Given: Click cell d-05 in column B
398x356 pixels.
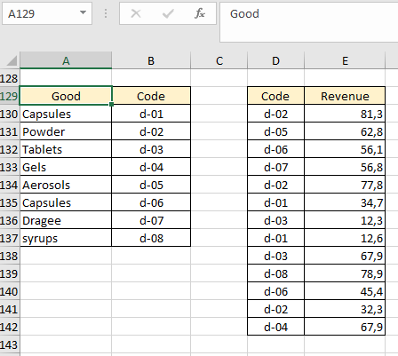Looking at the screenshot, I should click(151, 185).
